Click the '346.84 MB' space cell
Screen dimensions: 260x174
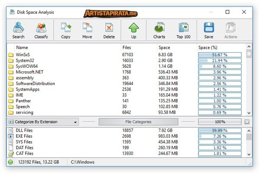[168, 84]
